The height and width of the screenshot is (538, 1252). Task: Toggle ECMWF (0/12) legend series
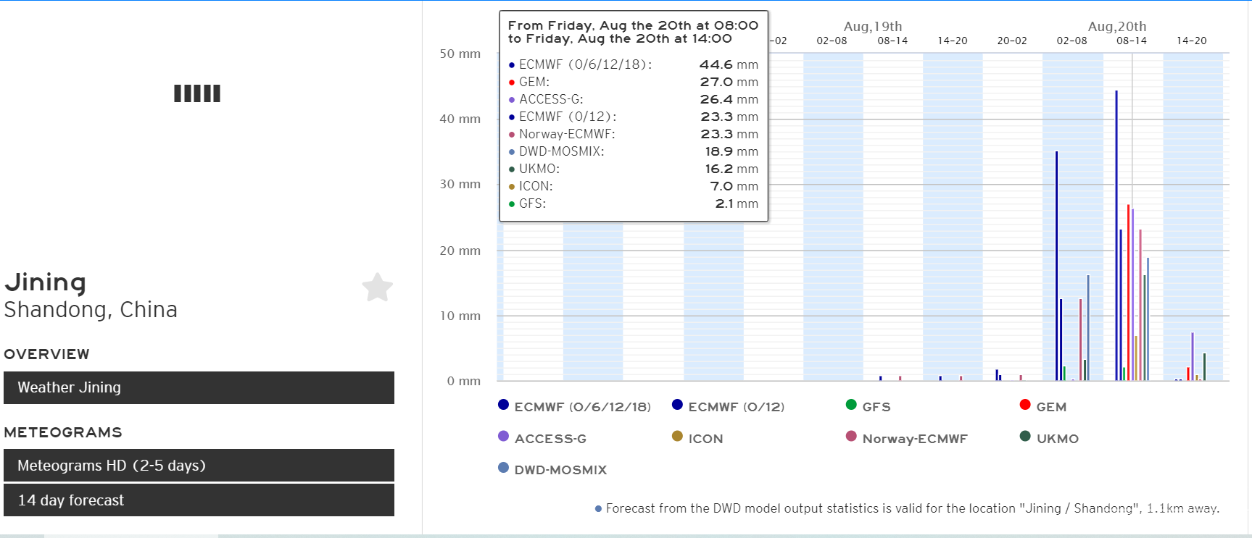tap(729, 406)
